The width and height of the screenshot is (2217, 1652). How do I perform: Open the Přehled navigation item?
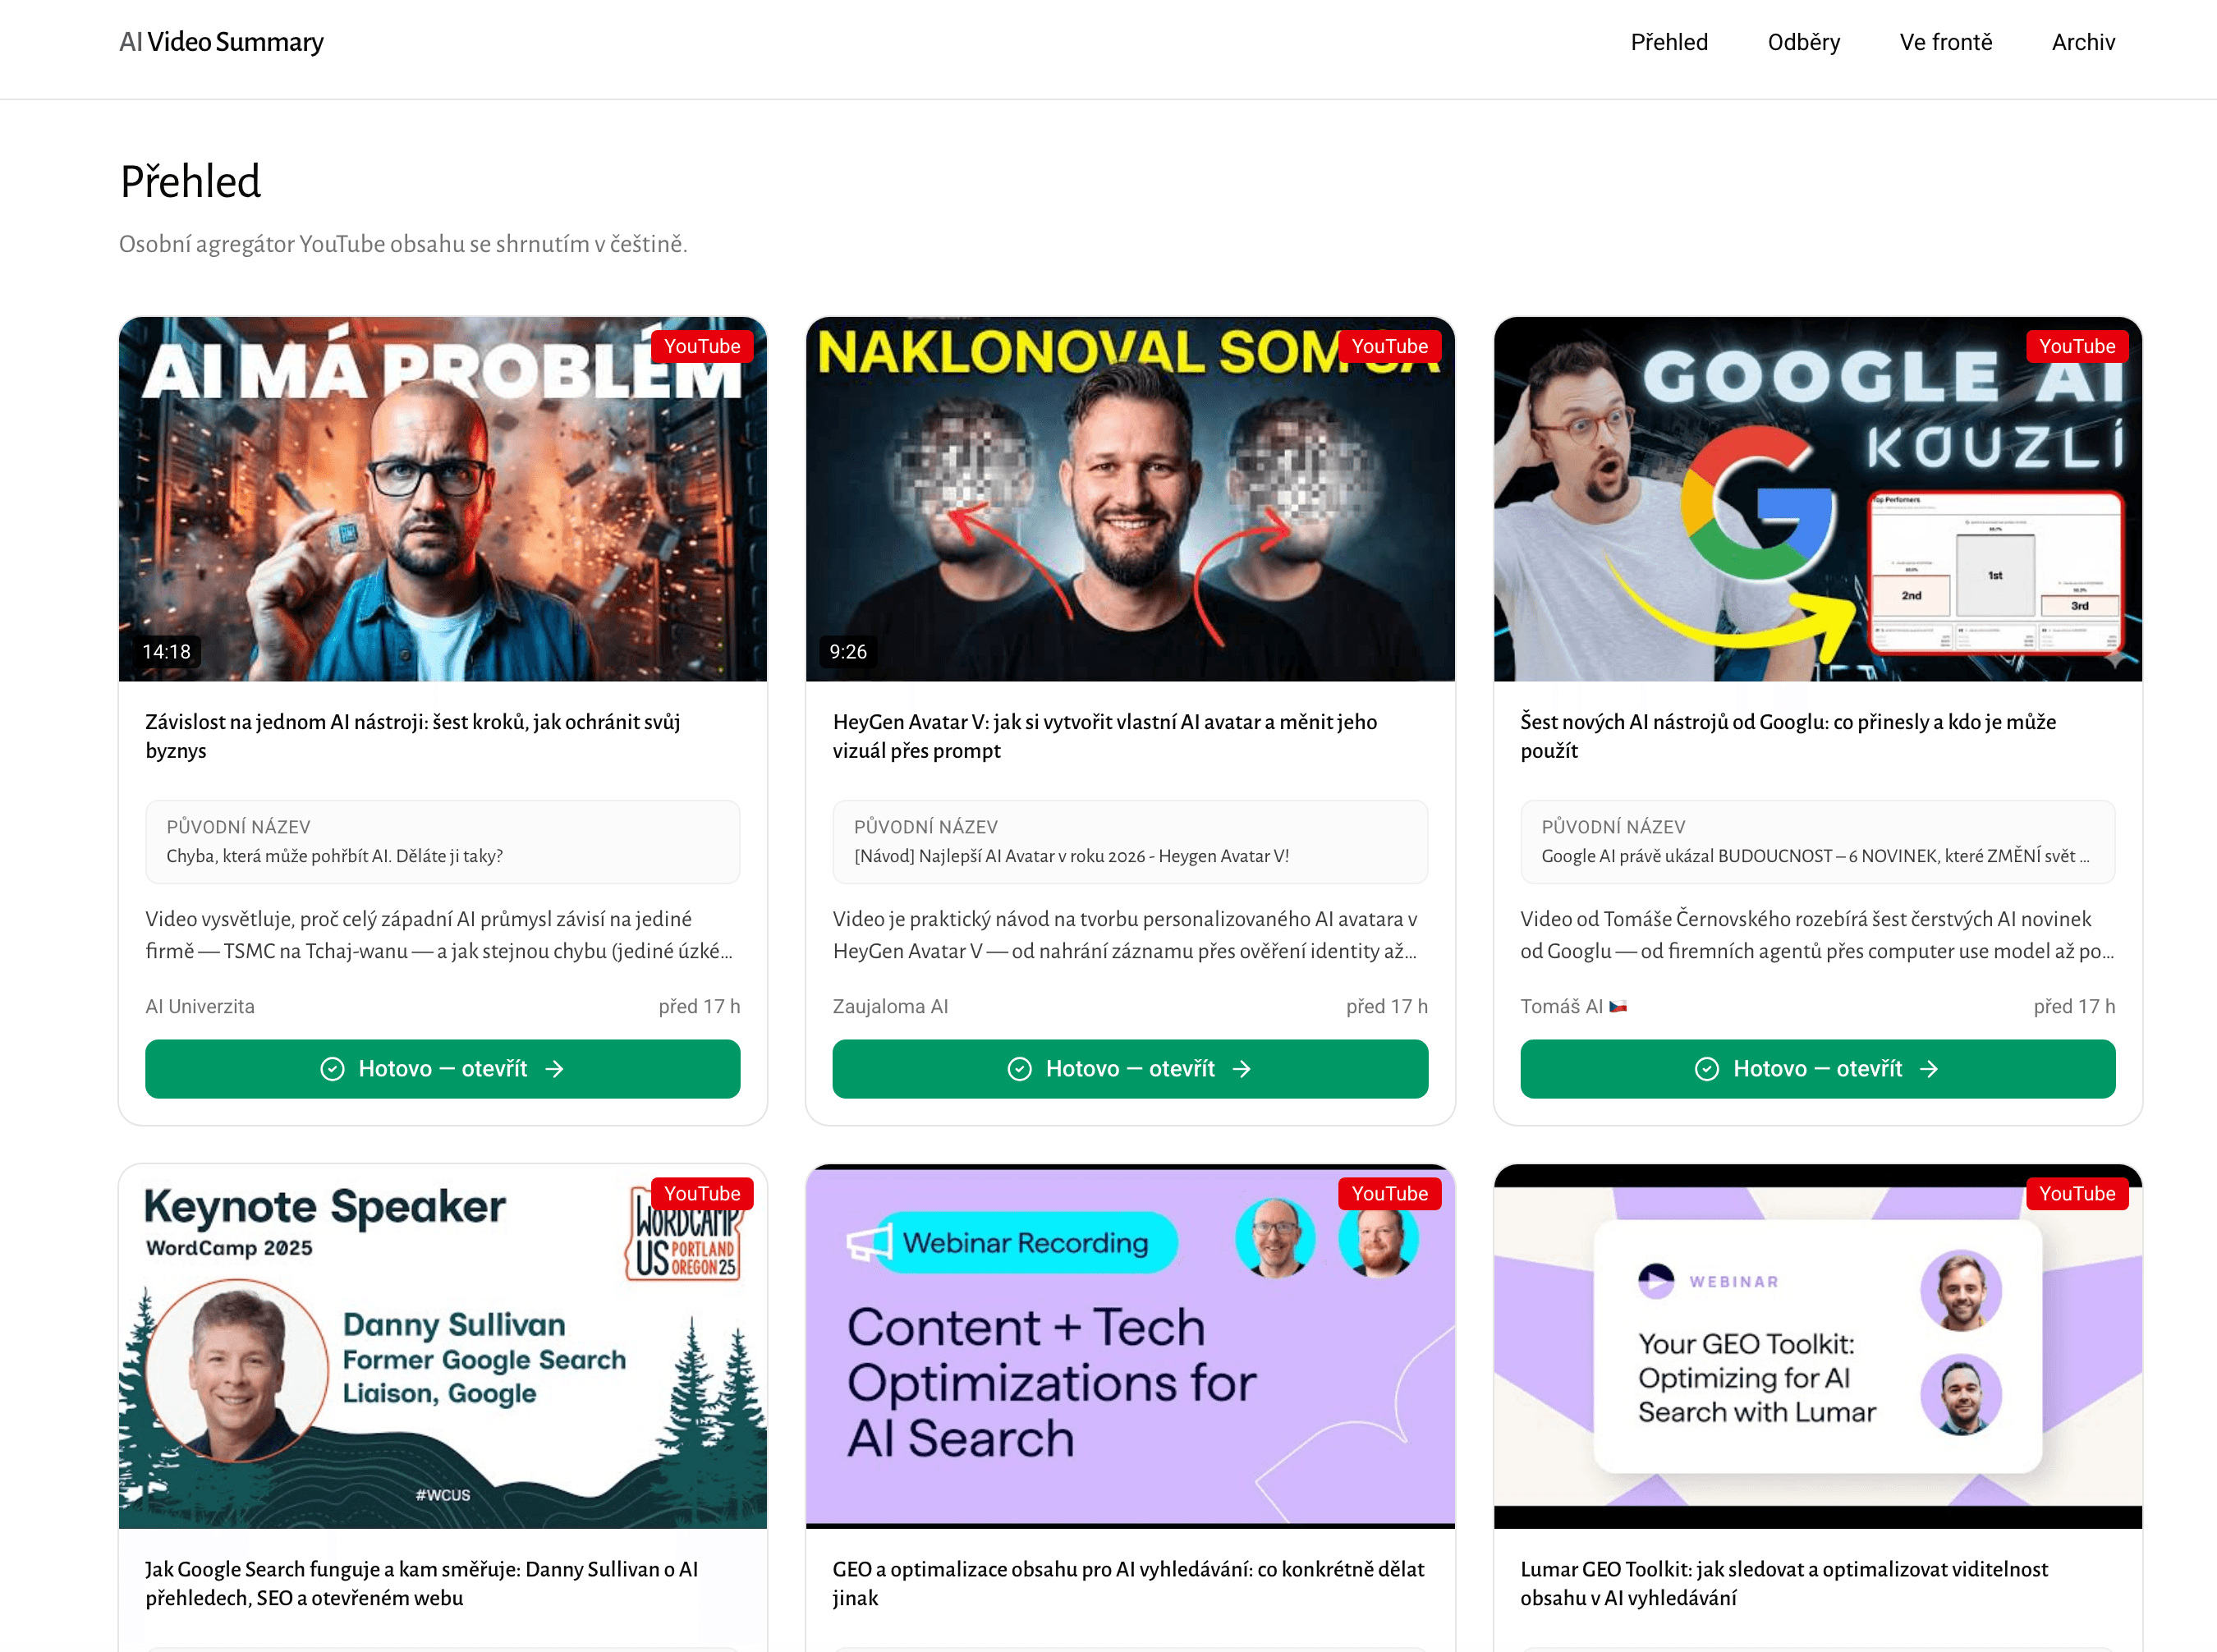[x=1669, y=42]
